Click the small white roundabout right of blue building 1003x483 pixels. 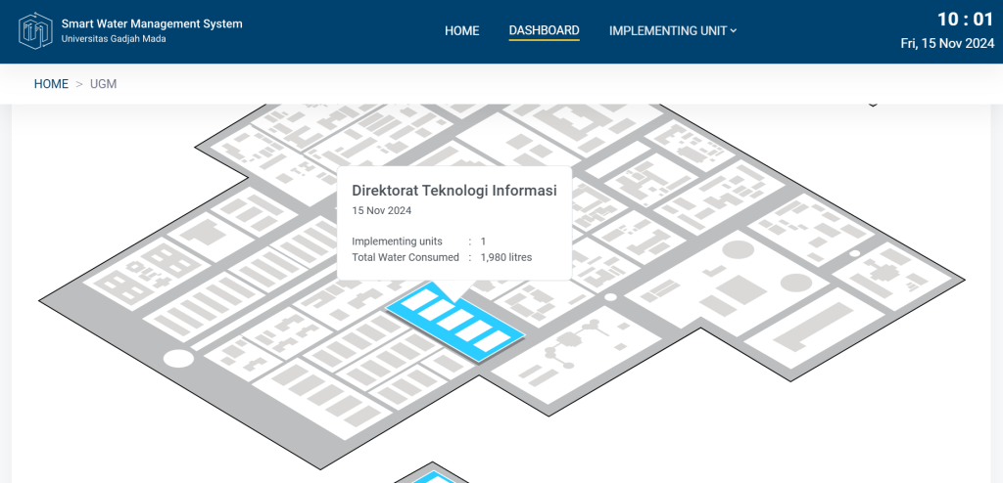611,296
